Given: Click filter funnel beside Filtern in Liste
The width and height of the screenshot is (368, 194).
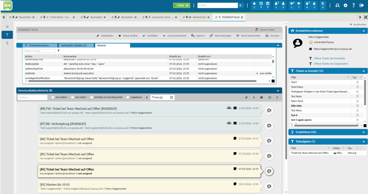Looking at the screenshot, I should [x=58, y=51].
